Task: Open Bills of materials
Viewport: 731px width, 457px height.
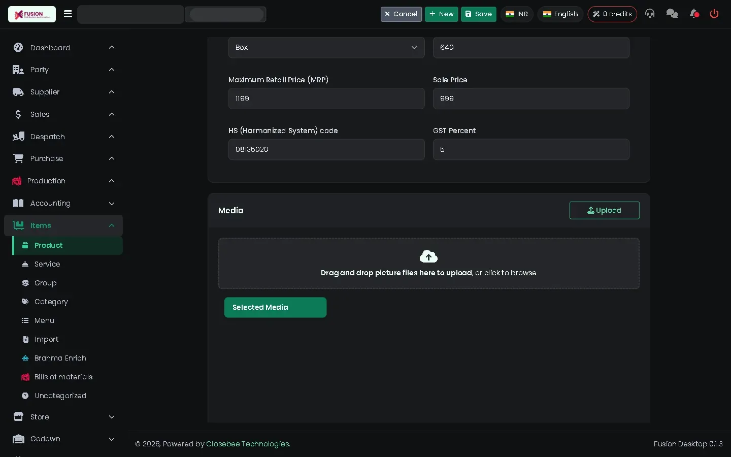Action: click(x=68, y=377)
